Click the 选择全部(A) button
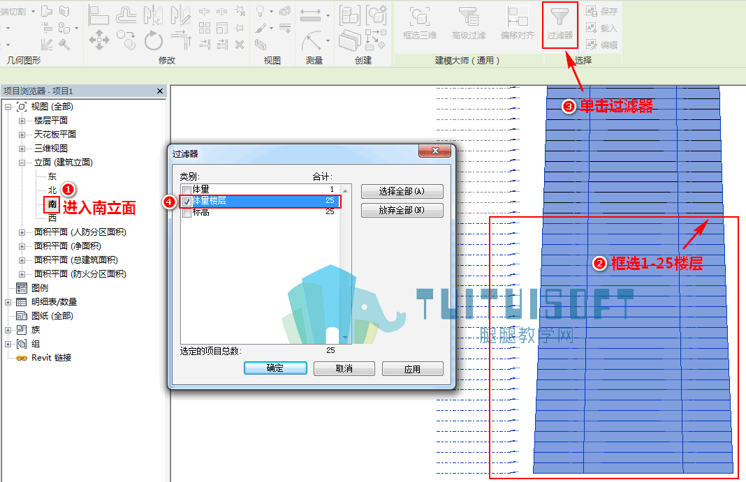The width and height of the screenshot is (746, 482). click(x=402, y=191)
